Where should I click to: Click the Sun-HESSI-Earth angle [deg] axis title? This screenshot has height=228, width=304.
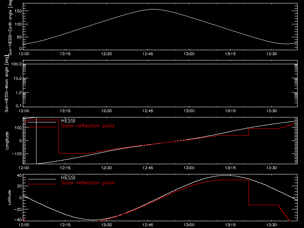pos(10,27)
